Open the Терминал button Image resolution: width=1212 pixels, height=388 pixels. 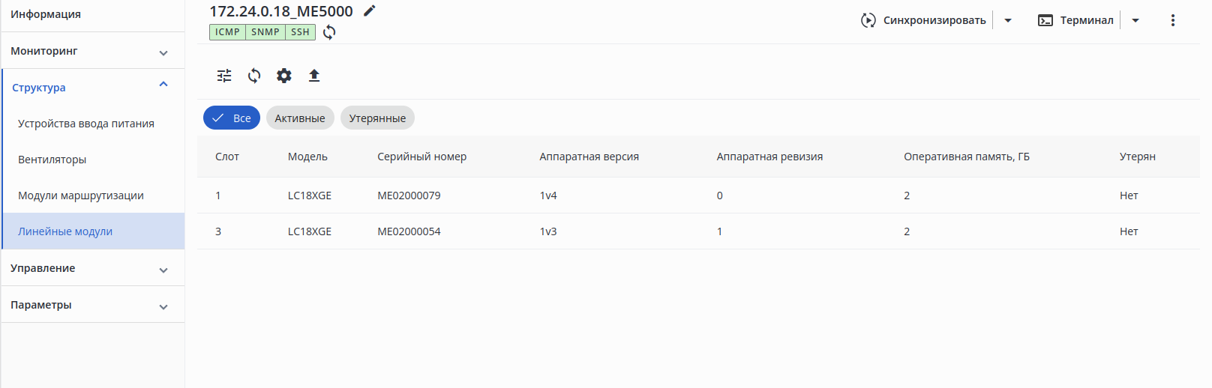(x=1076, y=20)
